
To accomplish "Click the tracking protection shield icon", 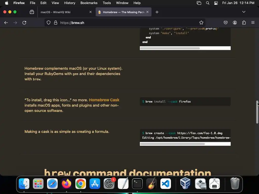I will click(48, 22).
